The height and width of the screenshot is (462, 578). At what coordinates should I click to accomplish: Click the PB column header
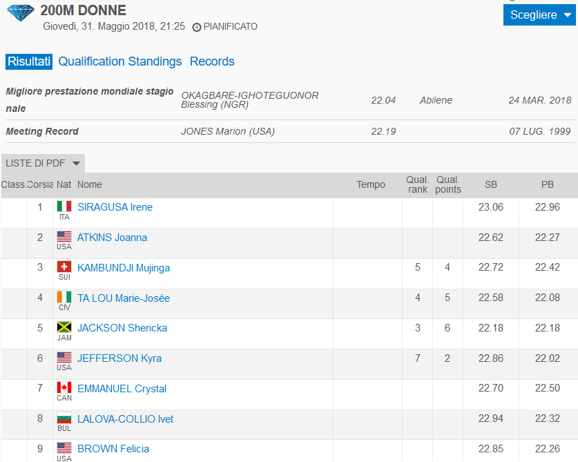coord(548,184)
